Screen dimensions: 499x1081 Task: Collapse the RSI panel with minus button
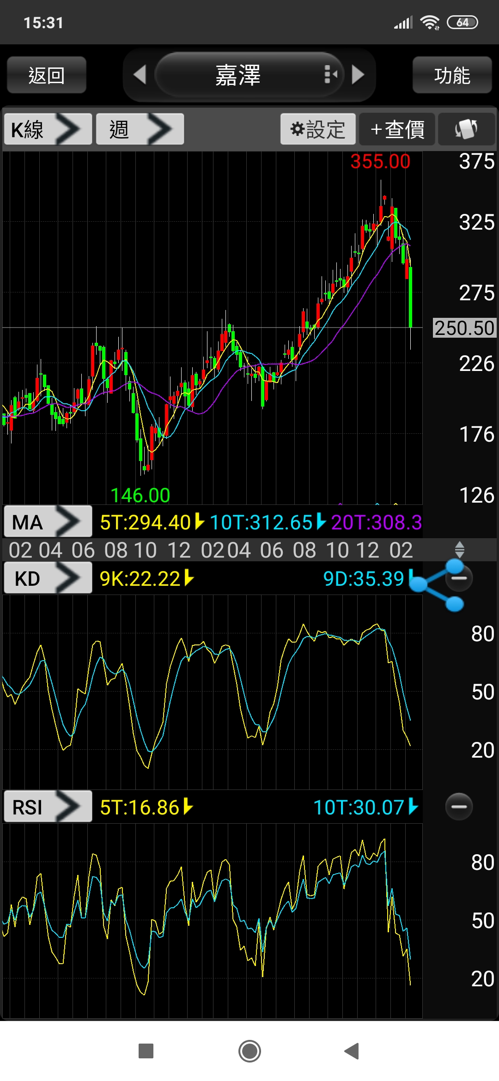coord(459,807)
